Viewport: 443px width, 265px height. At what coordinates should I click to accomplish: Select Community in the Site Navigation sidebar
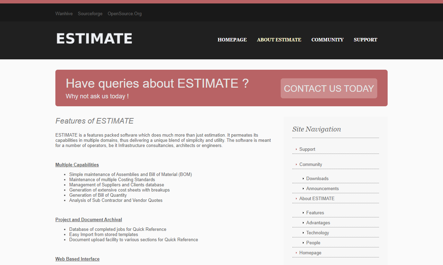[311, 165]
